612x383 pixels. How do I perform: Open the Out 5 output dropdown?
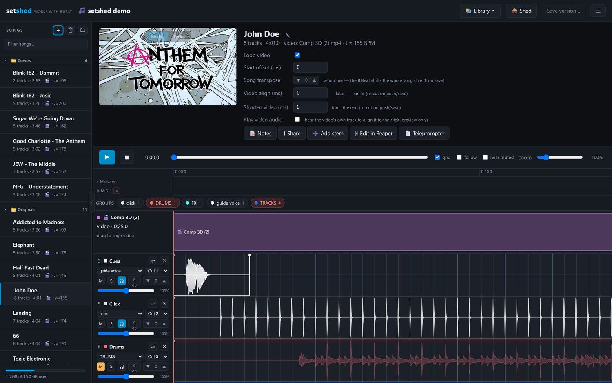(157, 356)
